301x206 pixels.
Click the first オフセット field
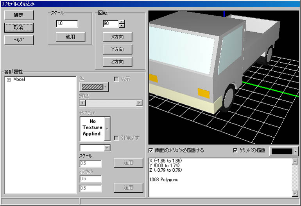(90, 179)
